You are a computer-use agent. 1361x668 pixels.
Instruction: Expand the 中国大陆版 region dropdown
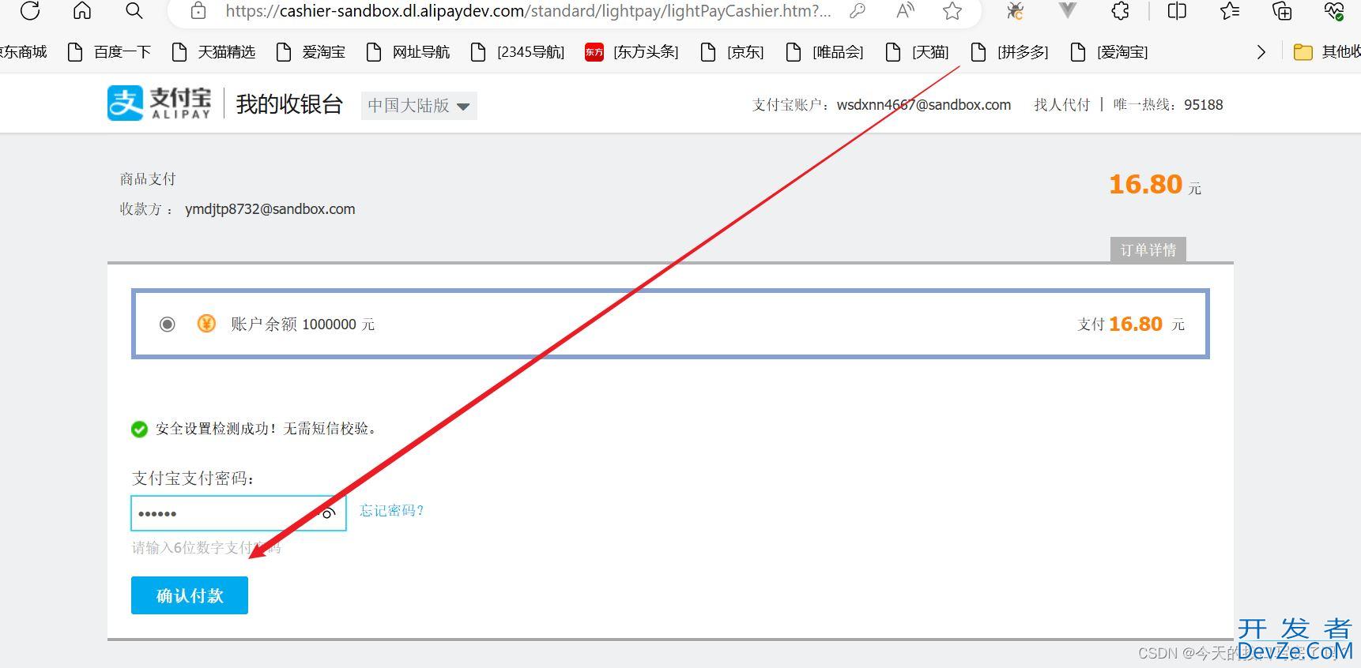pyautogui.click(x=419, y=105)
